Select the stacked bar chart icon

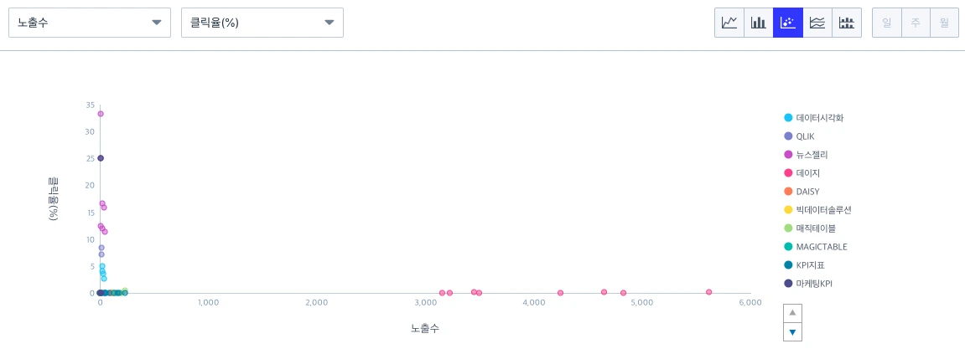coord(847,23)
